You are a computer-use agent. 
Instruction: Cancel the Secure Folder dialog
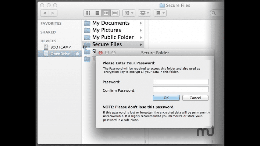pyautogui.click(x=195, y=98)
